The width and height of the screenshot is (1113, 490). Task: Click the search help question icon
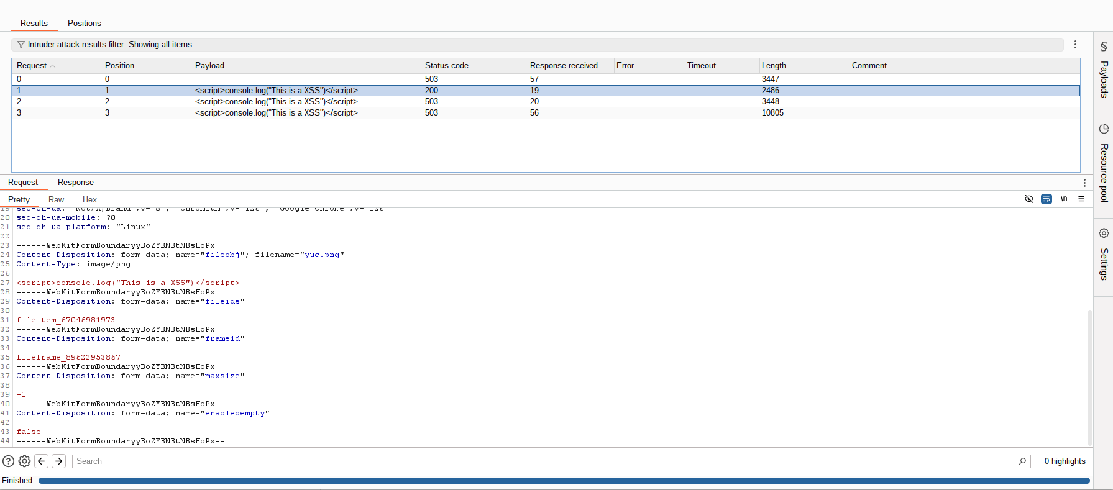click(x=8, y=461)
